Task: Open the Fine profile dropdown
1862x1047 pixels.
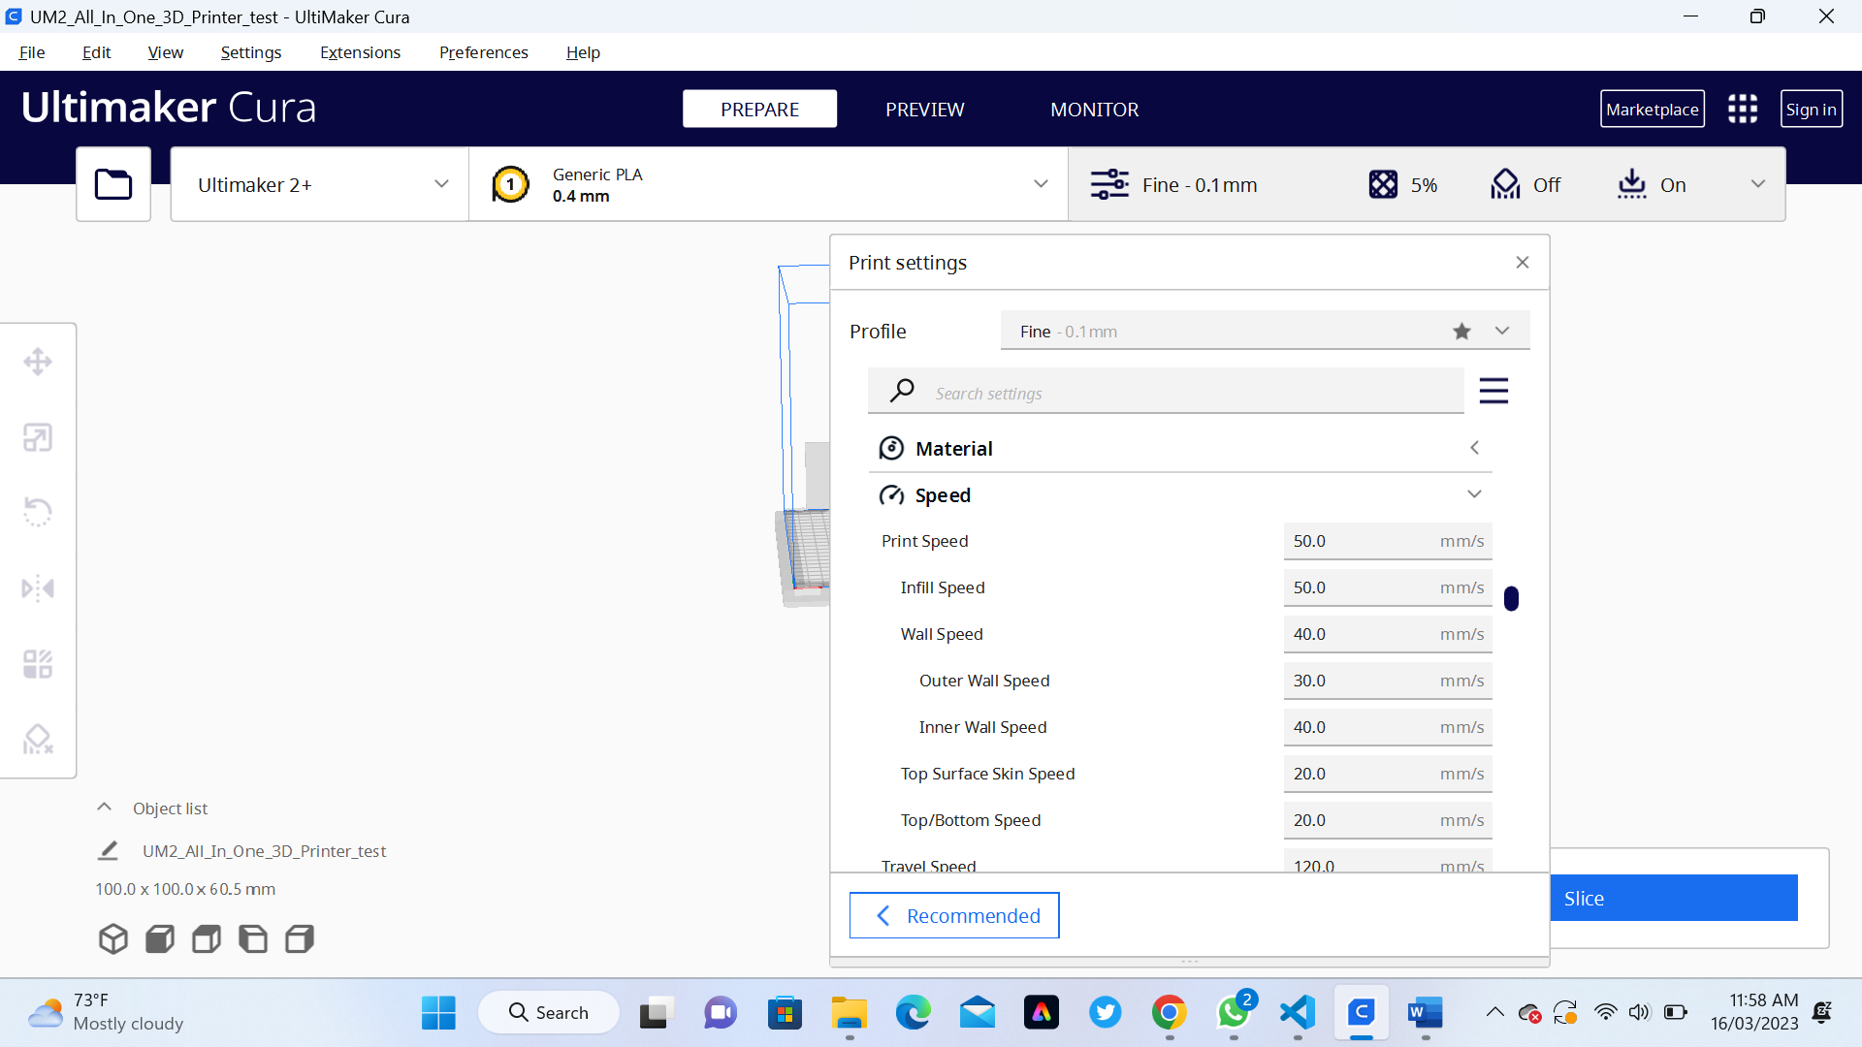Action: coord(1265,331)
